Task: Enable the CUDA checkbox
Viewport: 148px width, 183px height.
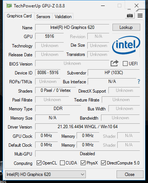Action: pos(62,163)
